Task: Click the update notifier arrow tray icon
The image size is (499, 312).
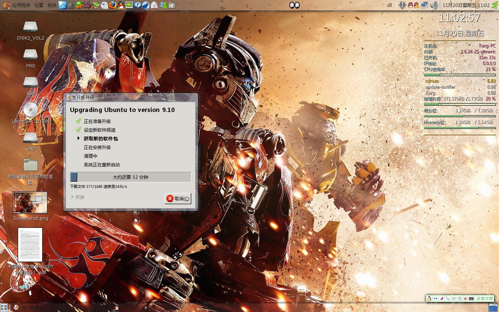Action: (x=402, y=5)
